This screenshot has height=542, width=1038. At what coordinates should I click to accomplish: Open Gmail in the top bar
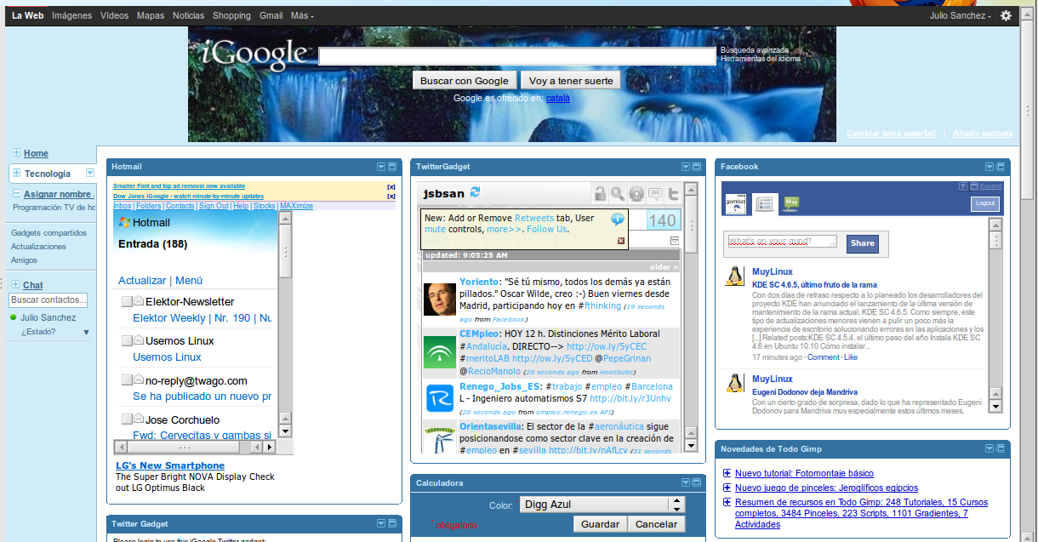271,16
